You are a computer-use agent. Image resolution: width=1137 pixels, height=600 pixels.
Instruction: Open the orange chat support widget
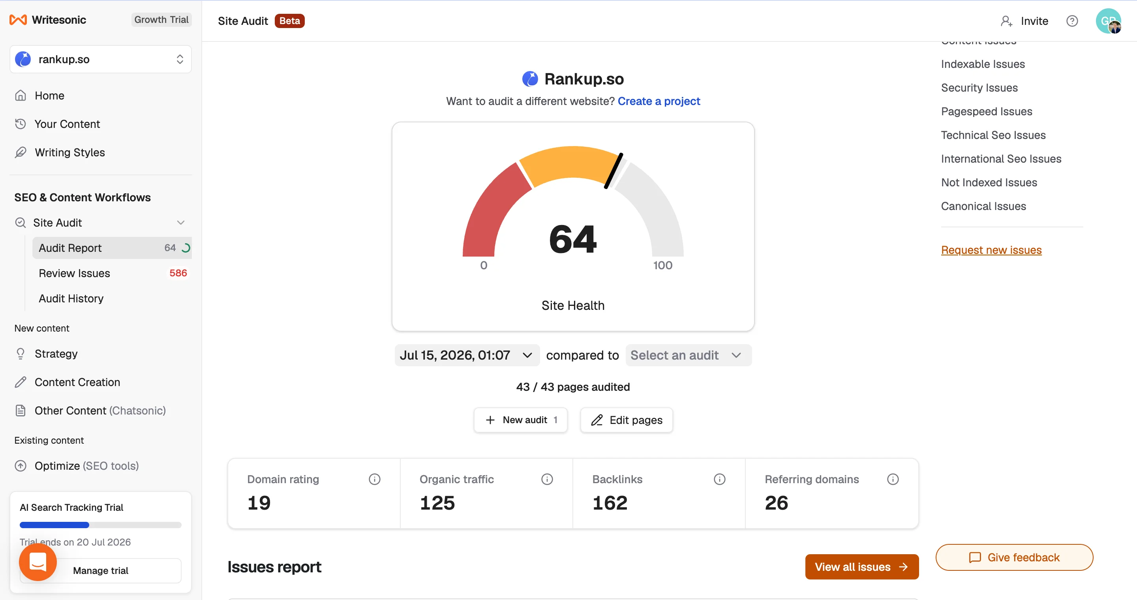point(38,562)
